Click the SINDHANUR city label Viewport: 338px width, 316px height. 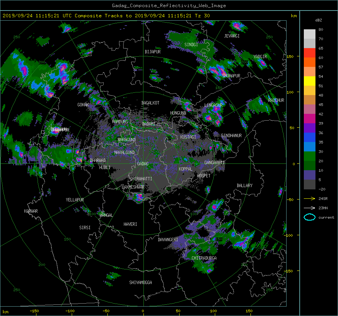pos(231,136)
